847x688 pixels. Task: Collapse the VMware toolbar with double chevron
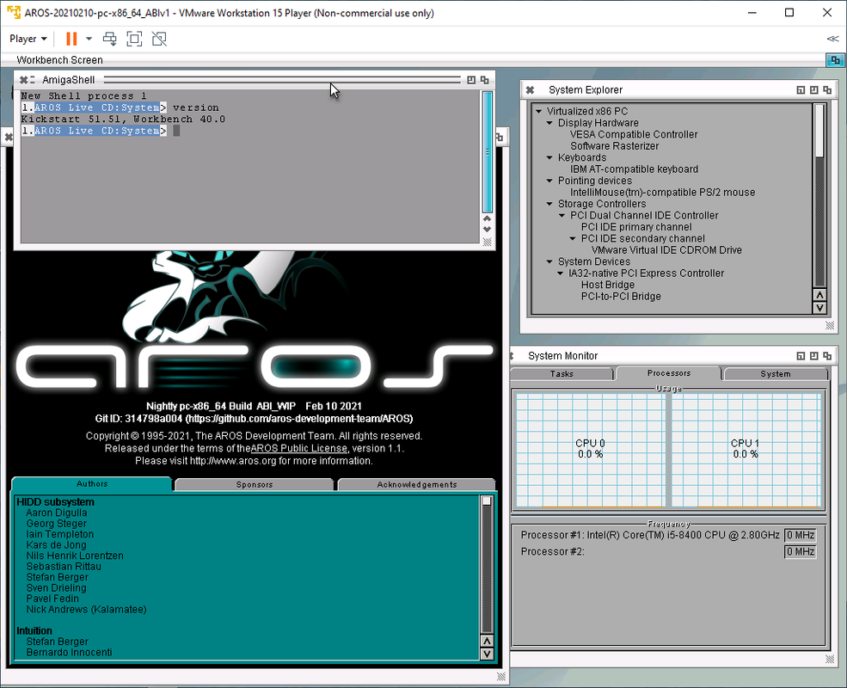[832, 39]
